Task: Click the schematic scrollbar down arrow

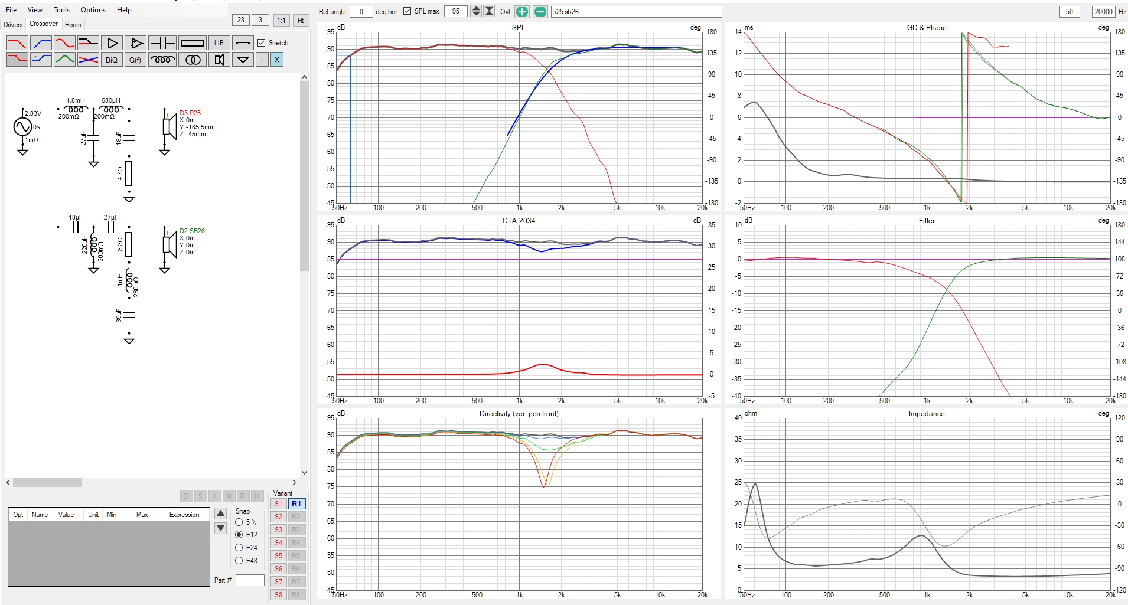Action: click(x=304, y=472)
